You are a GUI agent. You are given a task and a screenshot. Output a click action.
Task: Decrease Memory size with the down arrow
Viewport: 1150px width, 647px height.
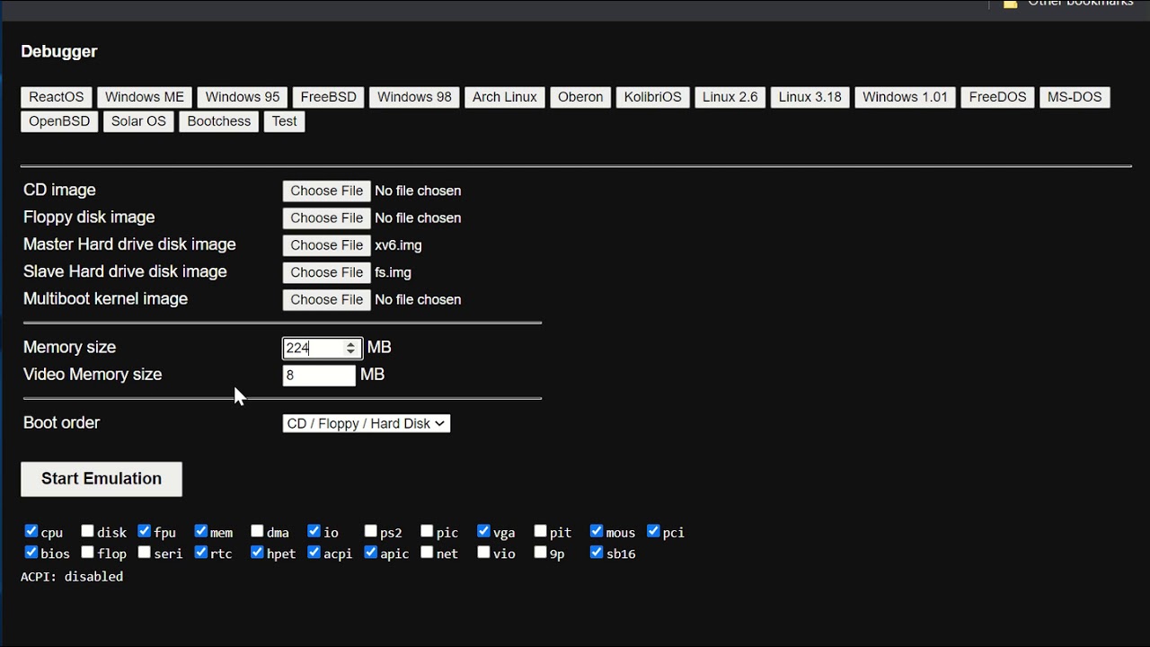coord(351,352)
